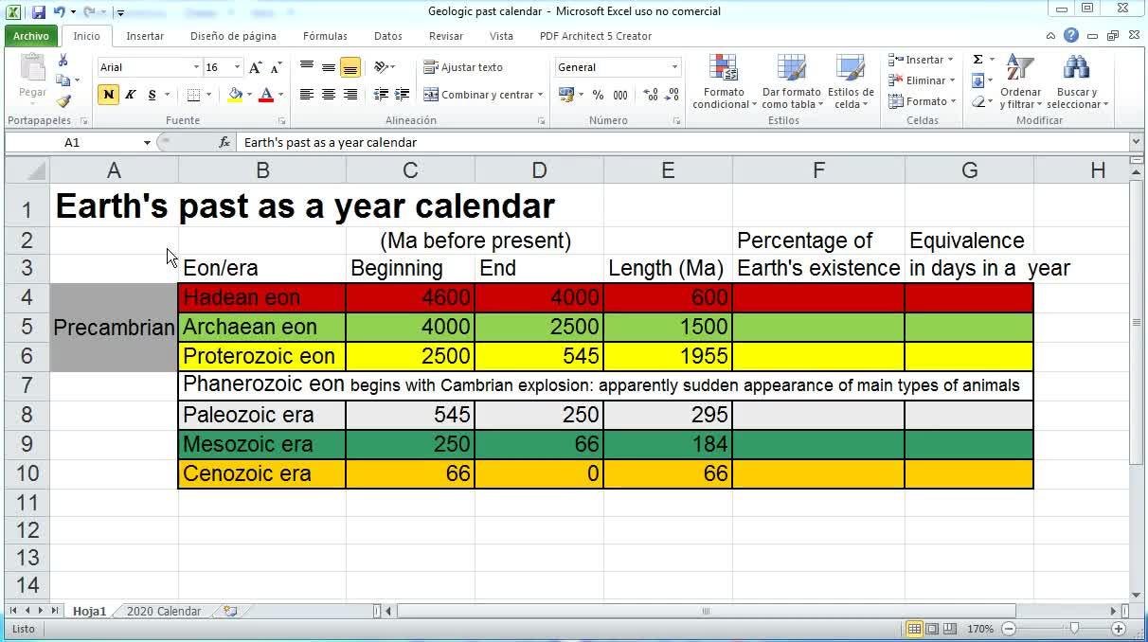Viewport: 1148px width, 642px height.
Task: Toggle italic K formatting
Action: pos(131,95)
